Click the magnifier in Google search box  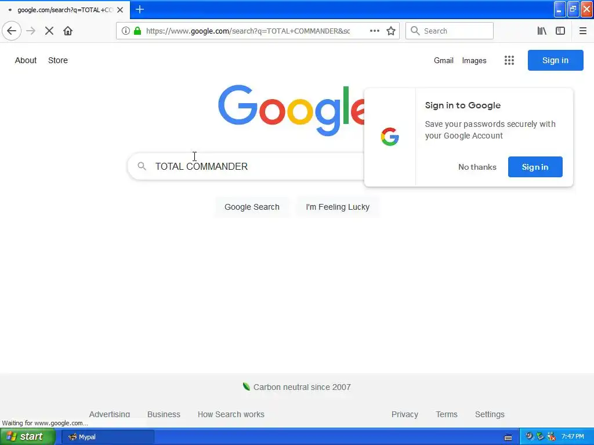pos(142,166)
